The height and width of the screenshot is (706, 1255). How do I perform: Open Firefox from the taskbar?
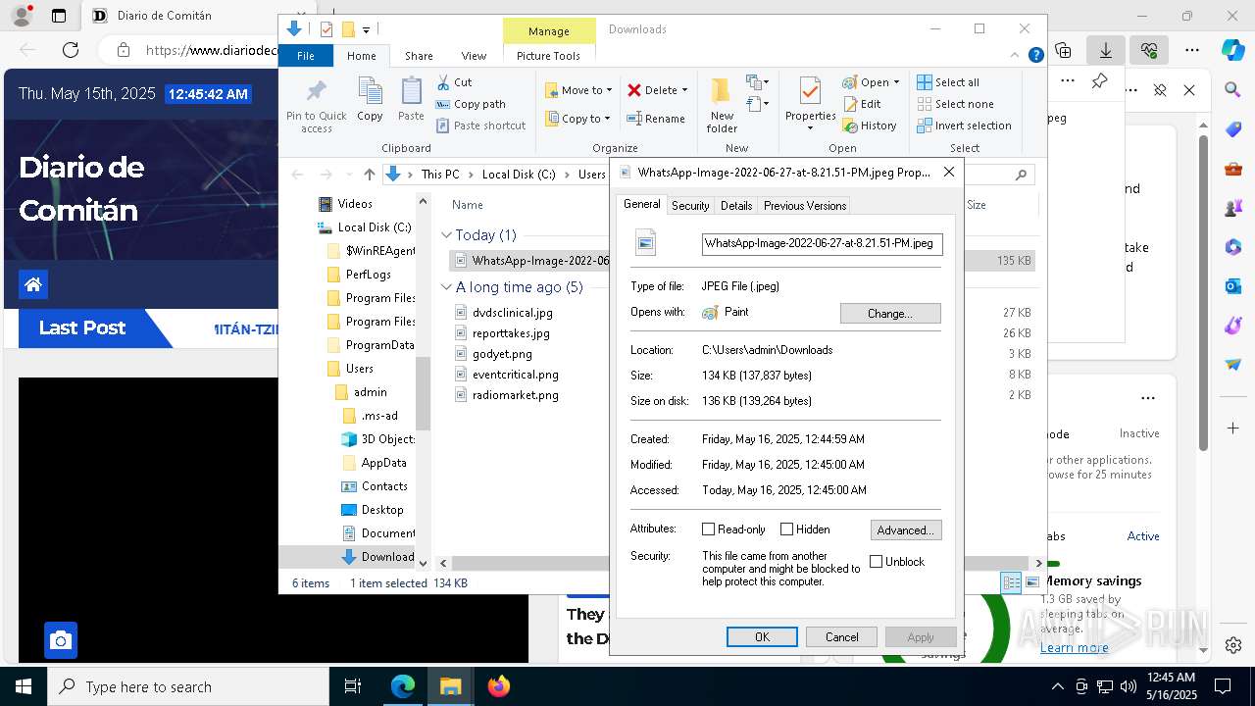(x=499, y=686)
